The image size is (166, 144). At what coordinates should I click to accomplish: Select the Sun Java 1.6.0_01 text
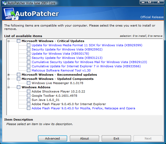click(x=46, y=100)
